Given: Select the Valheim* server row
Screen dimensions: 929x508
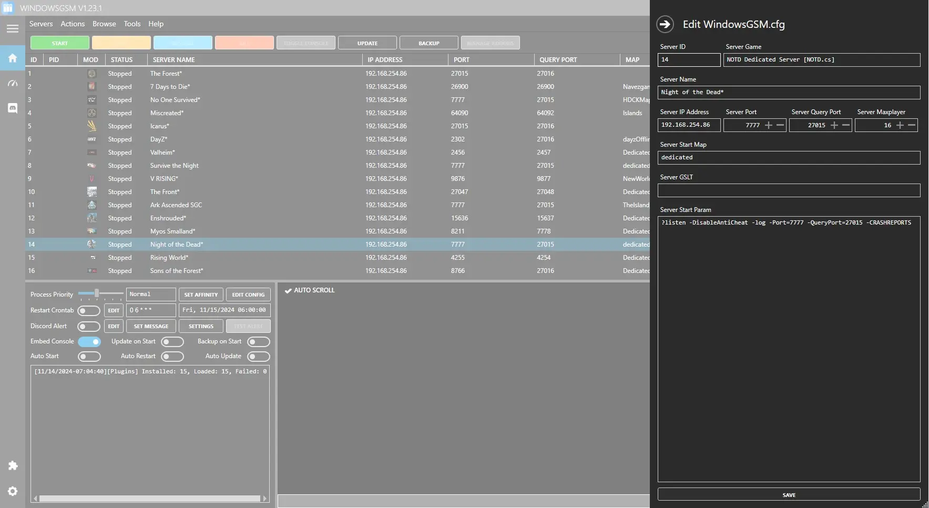Looking at the screenshot, I should click(338, 153).
